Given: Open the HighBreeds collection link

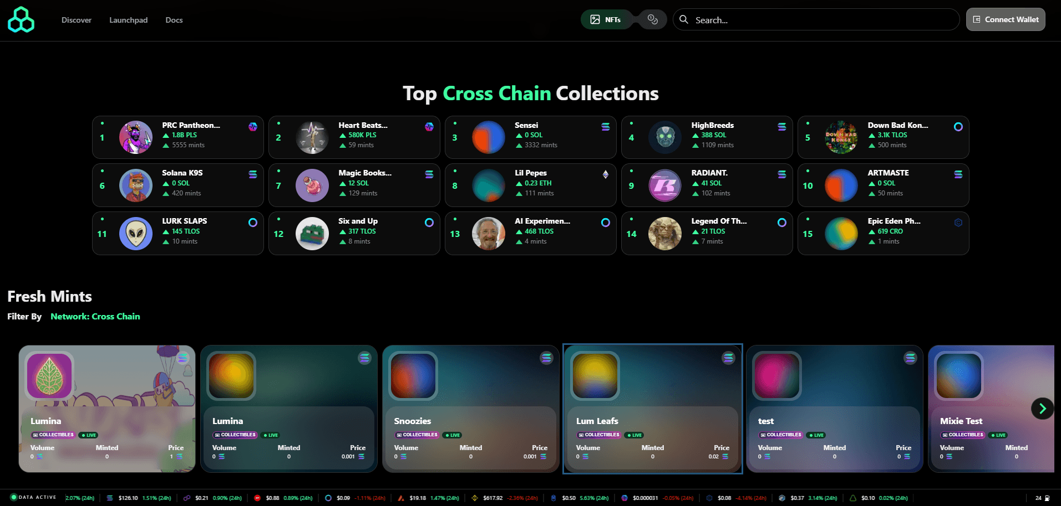Looking at the screenshot, I should click(x=712, y=125).
